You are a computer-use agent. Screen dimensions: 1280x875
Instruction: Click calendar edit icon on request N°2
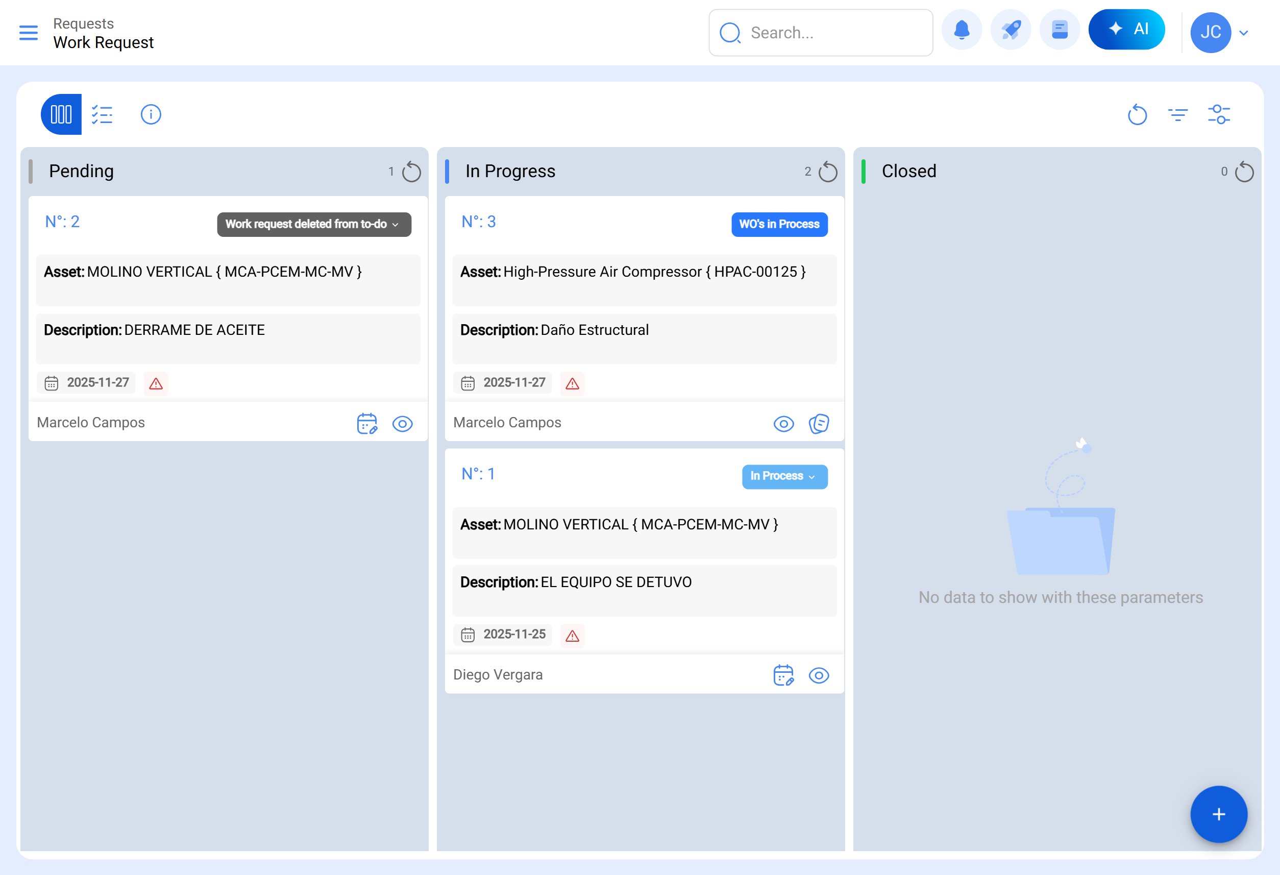coord(367,424)
